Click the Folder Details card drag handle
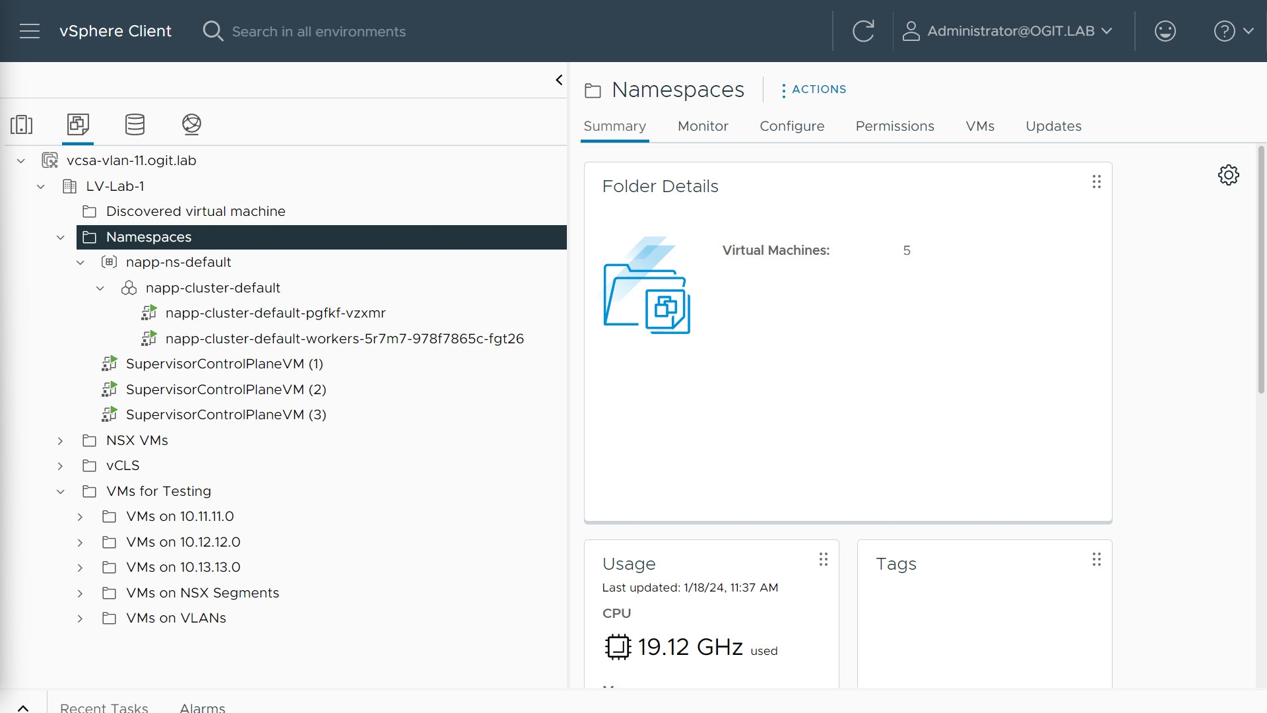Screen dimensions: 1267x713 coord(1096,182)
